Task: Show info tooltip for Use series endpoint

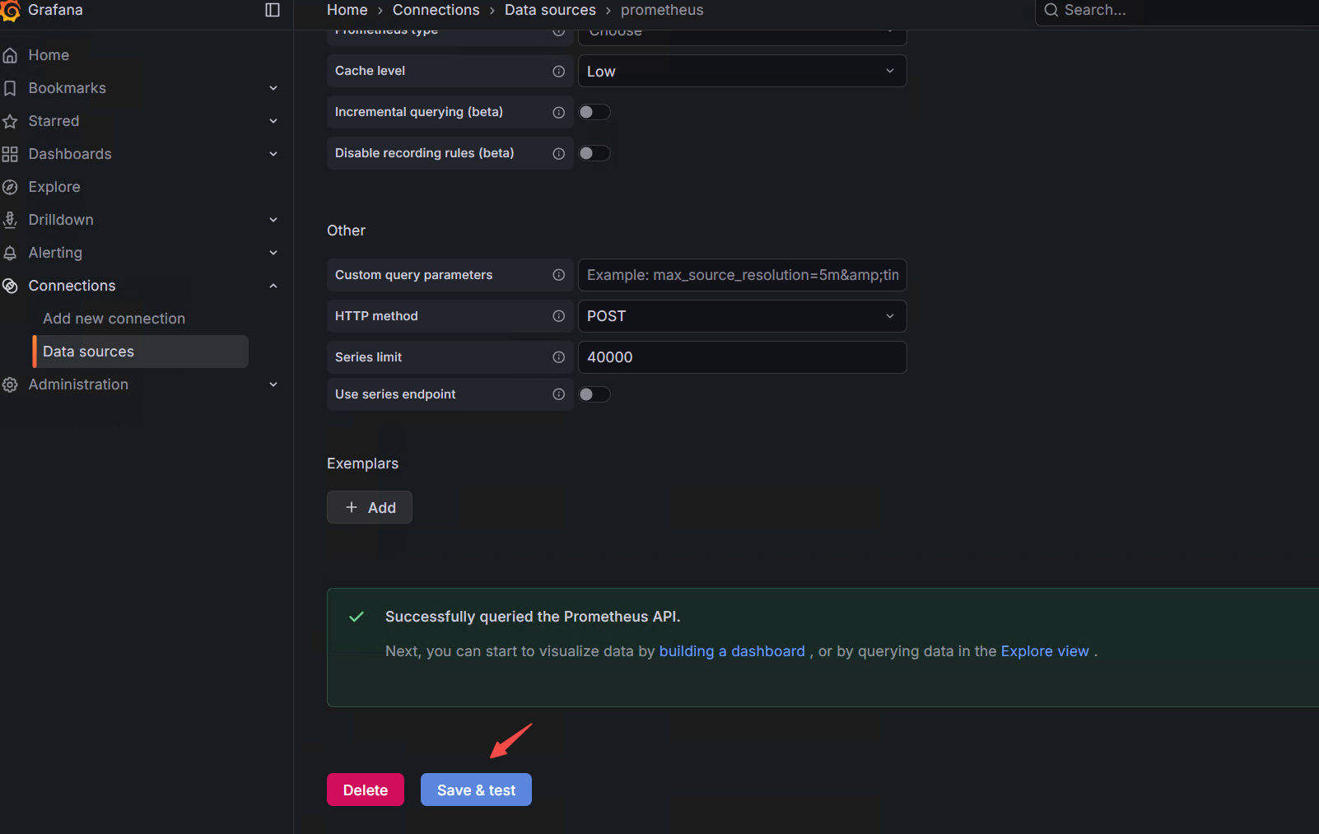Action: tap(559, 394)
